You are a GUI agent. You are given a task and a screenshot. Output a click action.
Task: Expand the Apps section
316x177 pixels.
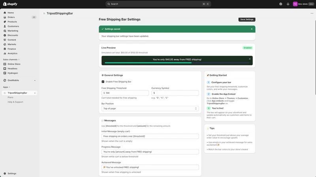[6, 87]
